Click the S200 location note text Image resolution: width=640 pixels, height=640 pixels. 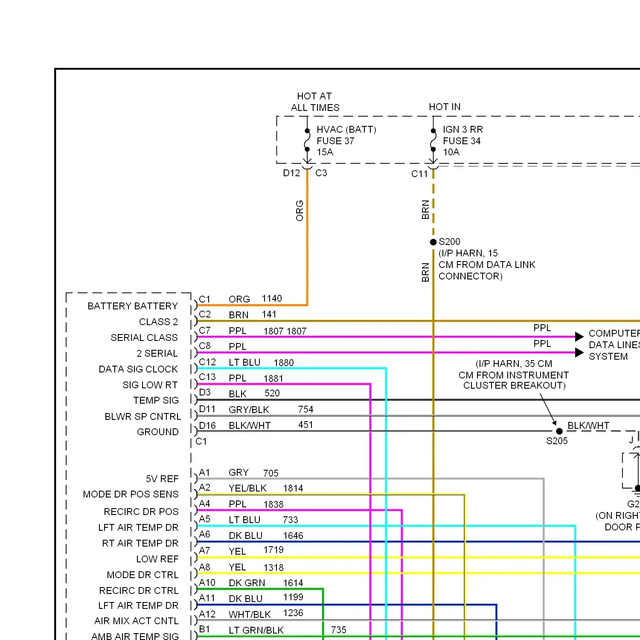(487, 265)
